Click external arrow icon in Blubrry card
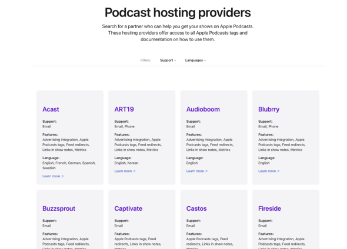Screen dimensions: 347x249 tap(278, 171)
